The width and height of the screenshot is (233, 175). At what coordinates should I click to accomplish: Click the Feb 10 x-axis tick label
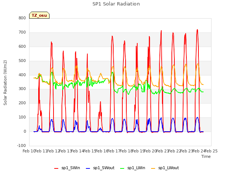tap(29, 151)
